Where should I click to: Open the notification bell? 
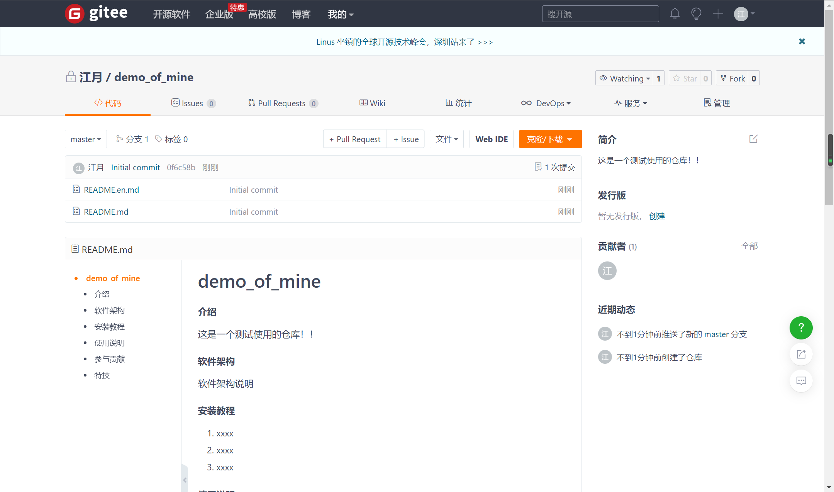pos(675,13)
